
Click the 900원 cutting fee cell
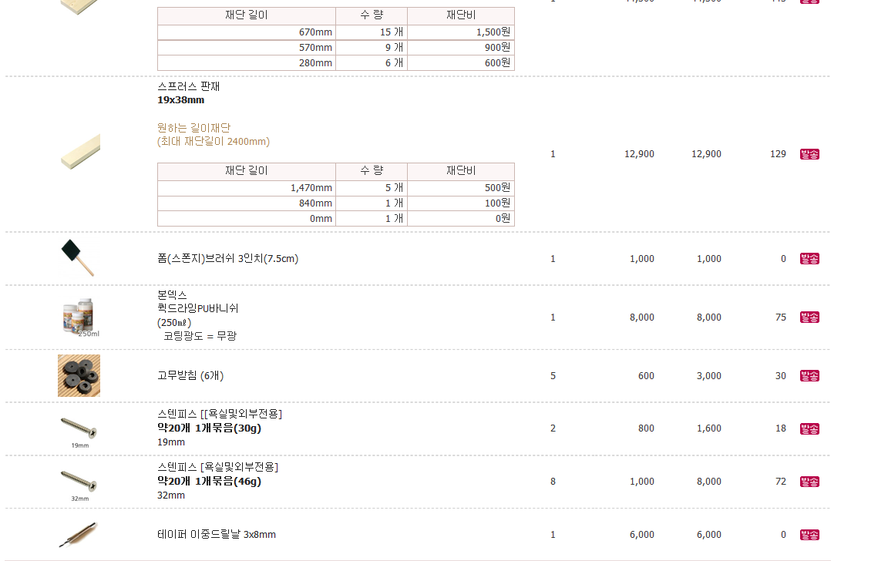(x=461, y=48)
